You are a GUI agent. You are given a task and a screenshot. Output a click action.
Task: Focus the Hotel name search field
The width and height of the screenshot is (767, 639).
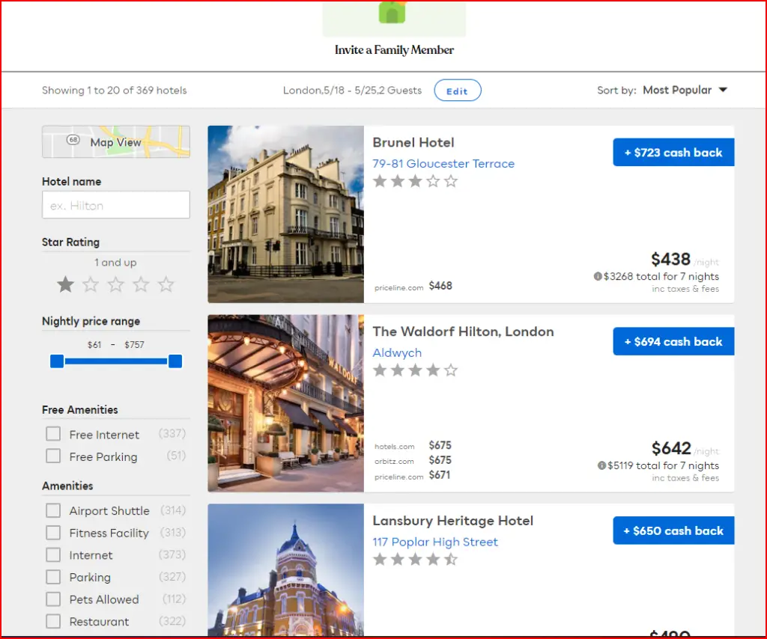pos(116,205)
